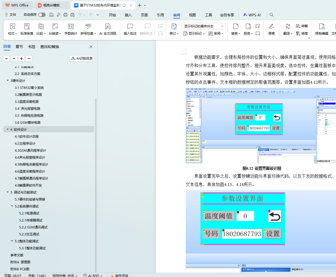Viewport: 336px width, 277px height.
Task: Open the 显示标记的最终状态 dropdown
Action: [x=203, y=26]
